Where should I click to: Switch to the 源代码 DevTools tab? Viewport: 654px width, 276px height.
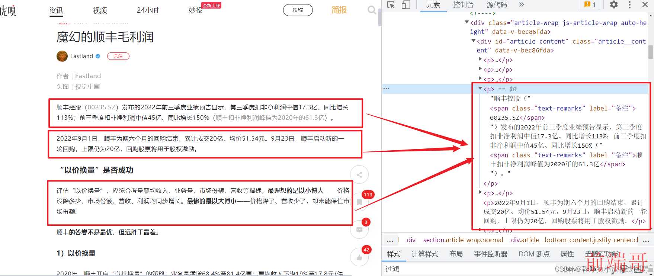tap(497, 5)
